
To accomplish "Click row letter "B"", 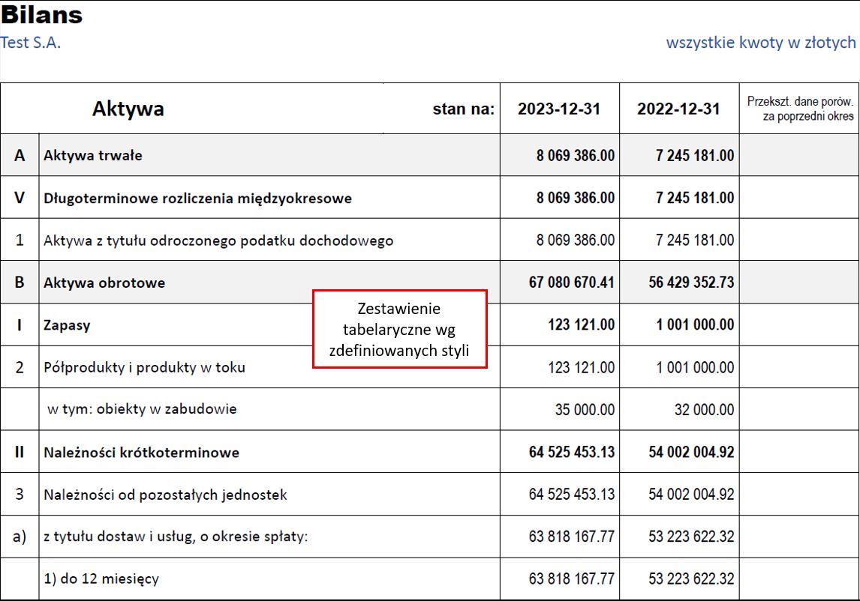I will click(20, 283).
